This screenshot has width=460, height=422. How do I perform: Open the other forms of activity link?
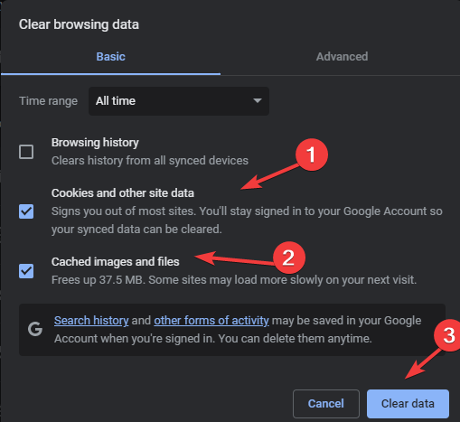[x=211, y=321]
